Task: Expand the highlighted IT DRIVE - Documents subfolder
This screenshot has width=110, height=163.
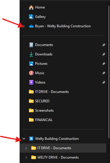Action: 26,148
